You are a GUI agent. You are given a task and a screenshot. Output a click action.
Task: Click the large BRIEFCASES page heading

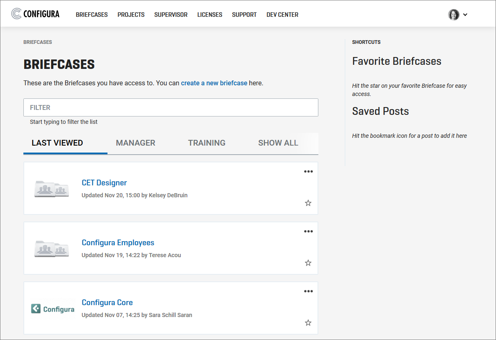[x=59, y=64]
